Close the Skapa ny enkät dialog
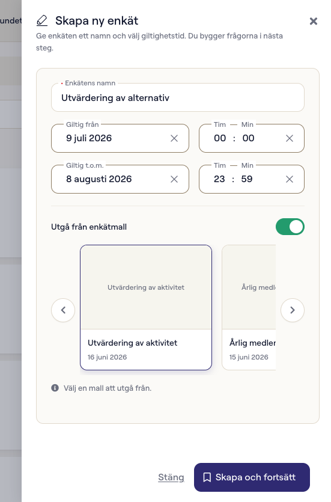 tap(314, 21)
